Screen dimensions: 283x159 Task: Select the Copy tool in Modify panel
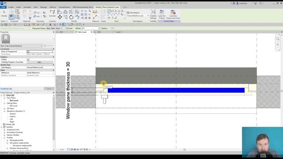(x=65, y=17)
